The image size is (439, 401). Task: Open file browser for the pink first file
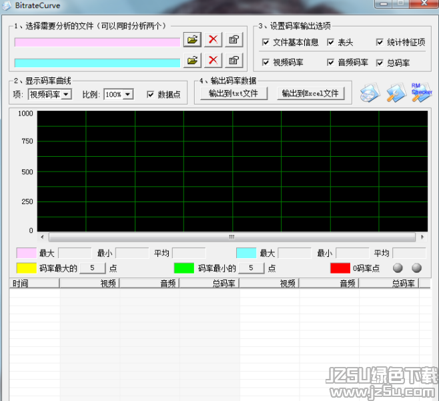coord(192,39)
